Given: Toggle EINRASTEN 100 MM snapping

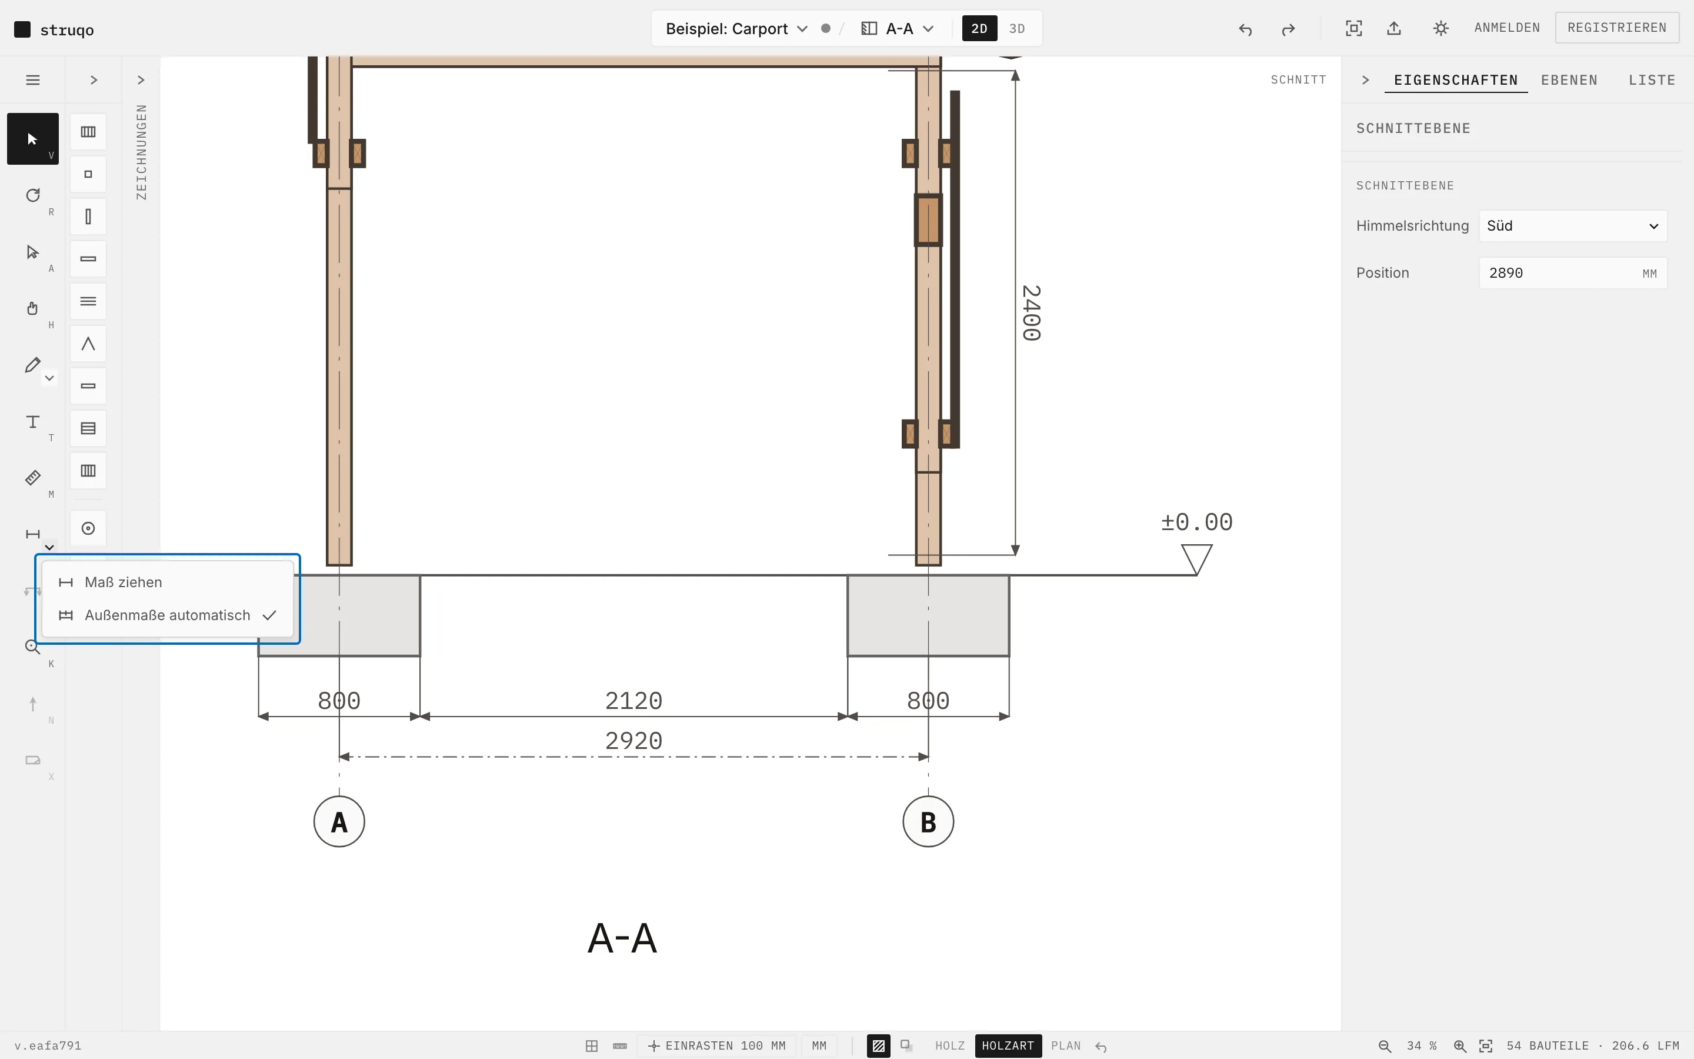Looking at the screenshot, I should pos(717,1045).
